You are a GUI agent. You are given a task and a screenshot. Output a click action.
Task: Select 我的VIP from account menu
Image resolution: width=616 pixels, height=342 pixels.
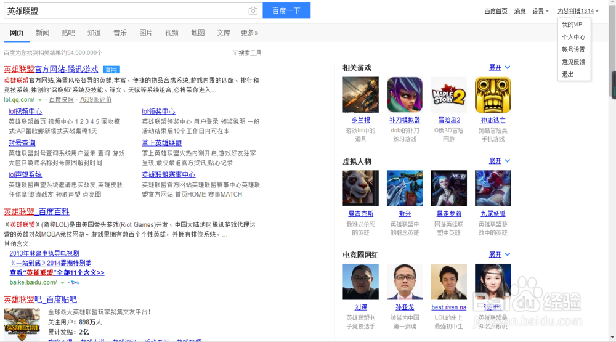[572, 25]
